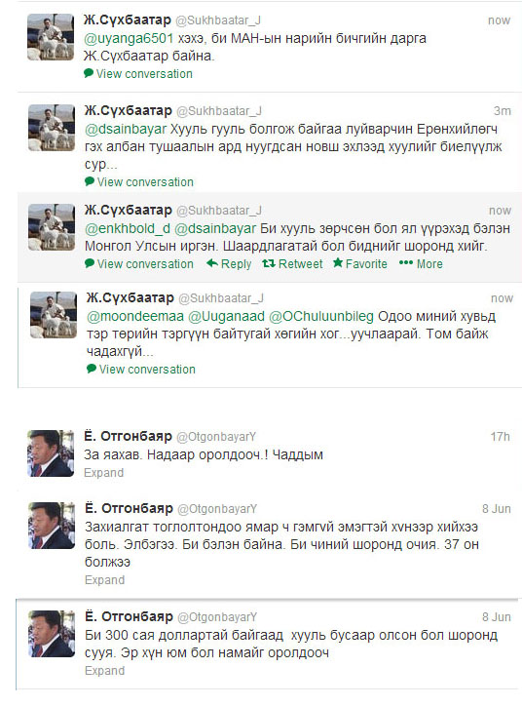Click the Favorite star icon
The image size is (522, 707).
(338, 263)
